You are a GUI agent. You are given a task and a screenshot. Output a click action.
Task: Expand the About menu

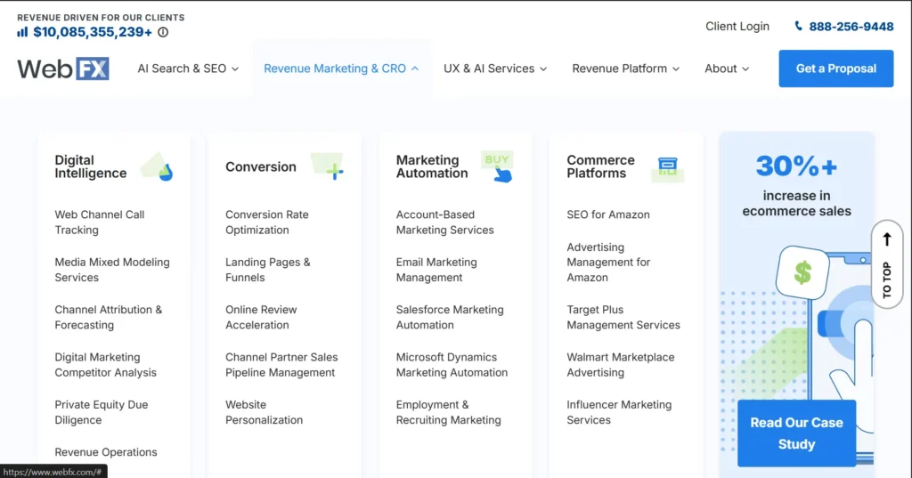click(727, 69)
